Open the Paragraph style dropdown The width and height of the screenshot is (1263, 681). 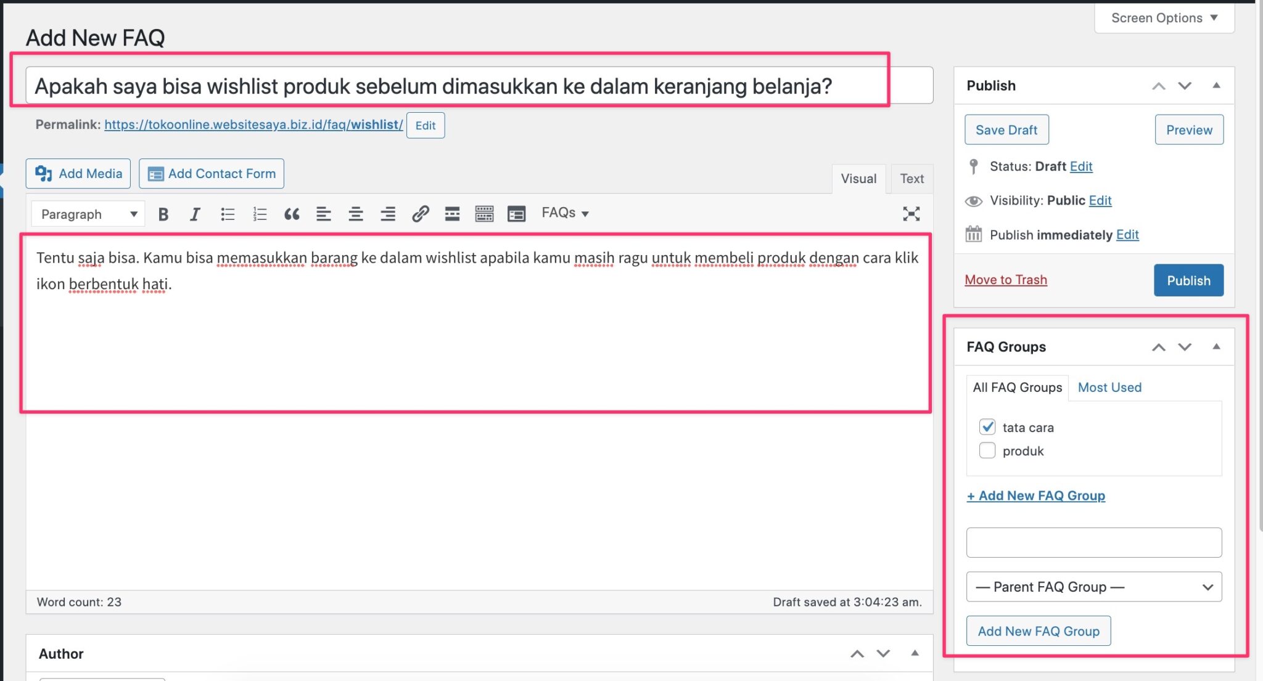[87, 213]
